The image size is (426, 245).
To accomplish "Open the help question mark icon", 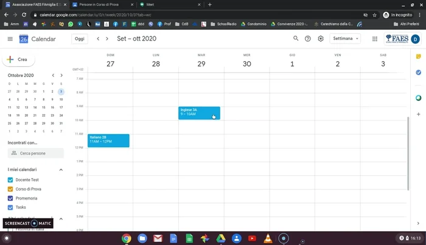I will [x=307, y=39].
